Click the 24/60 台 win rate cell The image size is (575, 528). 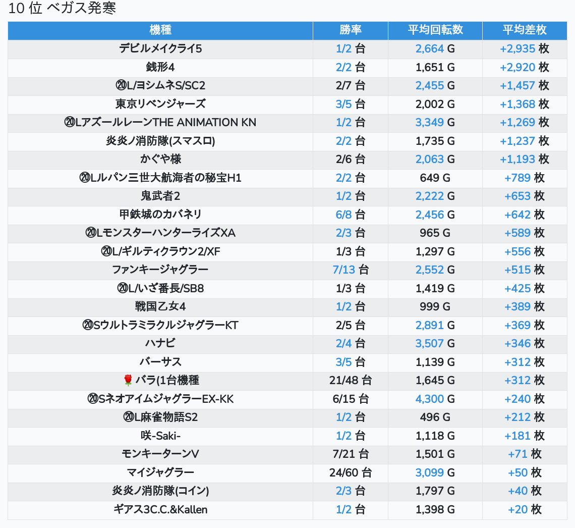tap(350, 473)
